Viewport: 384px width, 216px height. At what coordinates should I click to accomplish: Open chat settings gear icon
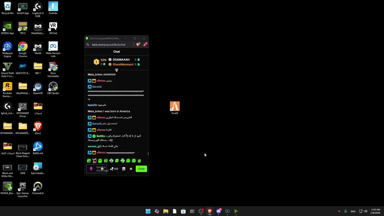click(131, 169)
